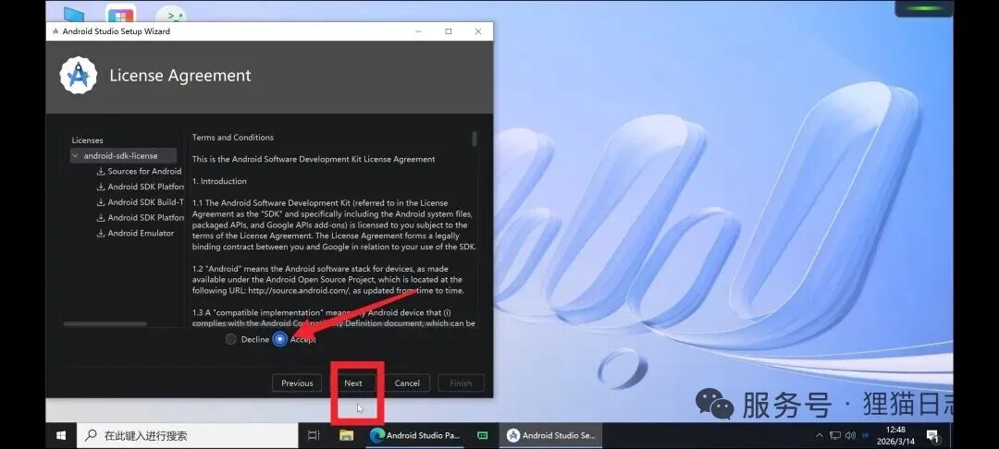The height and width of the screenshot is (449, 999).
Task: Open the network tray icon
Action: click(835, 436)
